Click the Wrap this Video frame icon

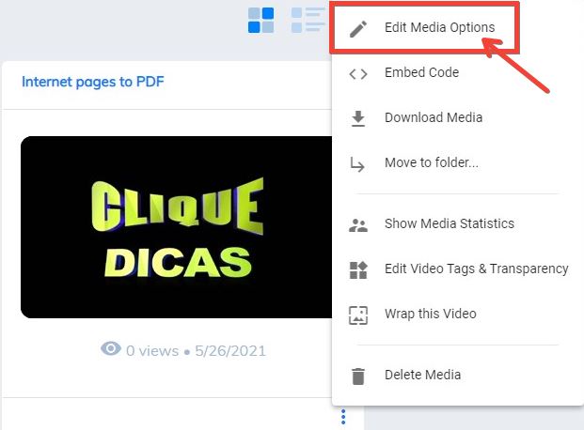358,315
